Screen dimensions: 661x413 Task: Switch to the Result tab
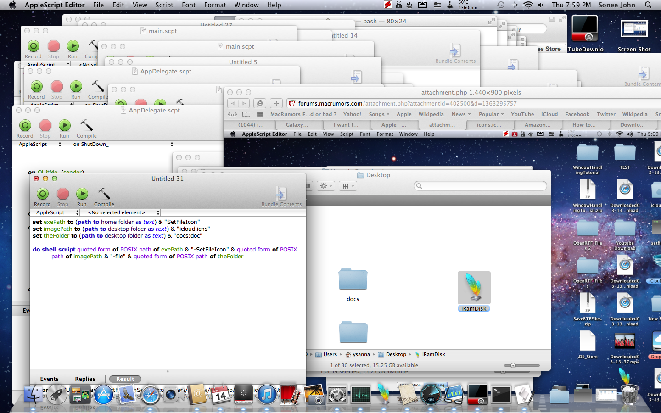(125, 379)
